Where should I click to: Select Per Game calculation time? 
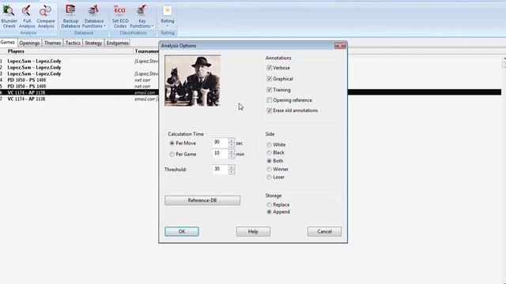(x=172, y=155)
